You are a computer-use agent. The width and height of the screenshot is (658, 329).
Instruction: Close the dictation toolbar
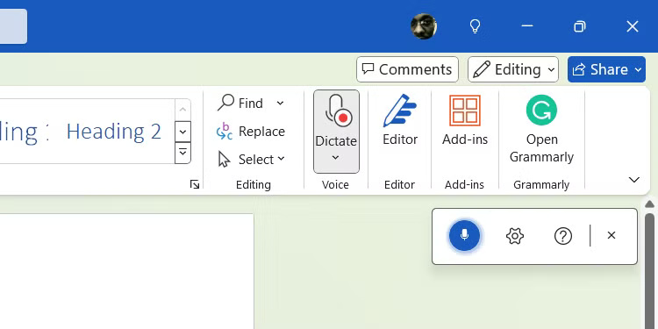612,235
